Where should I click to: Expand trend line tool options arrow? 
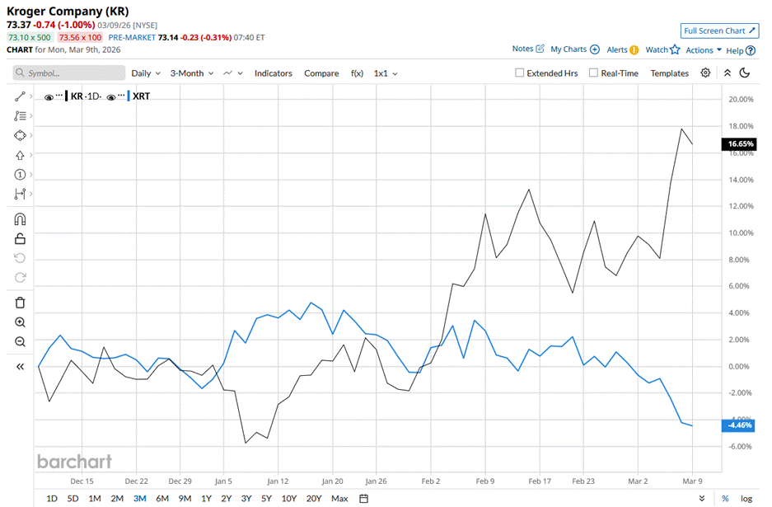pos(31,96)
